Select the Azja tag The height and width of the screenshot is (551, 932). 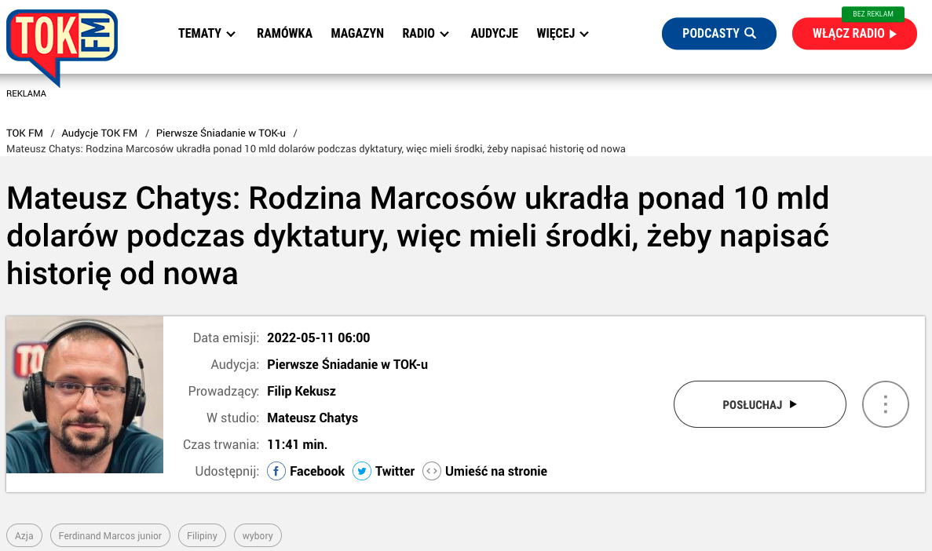point(24,535)
